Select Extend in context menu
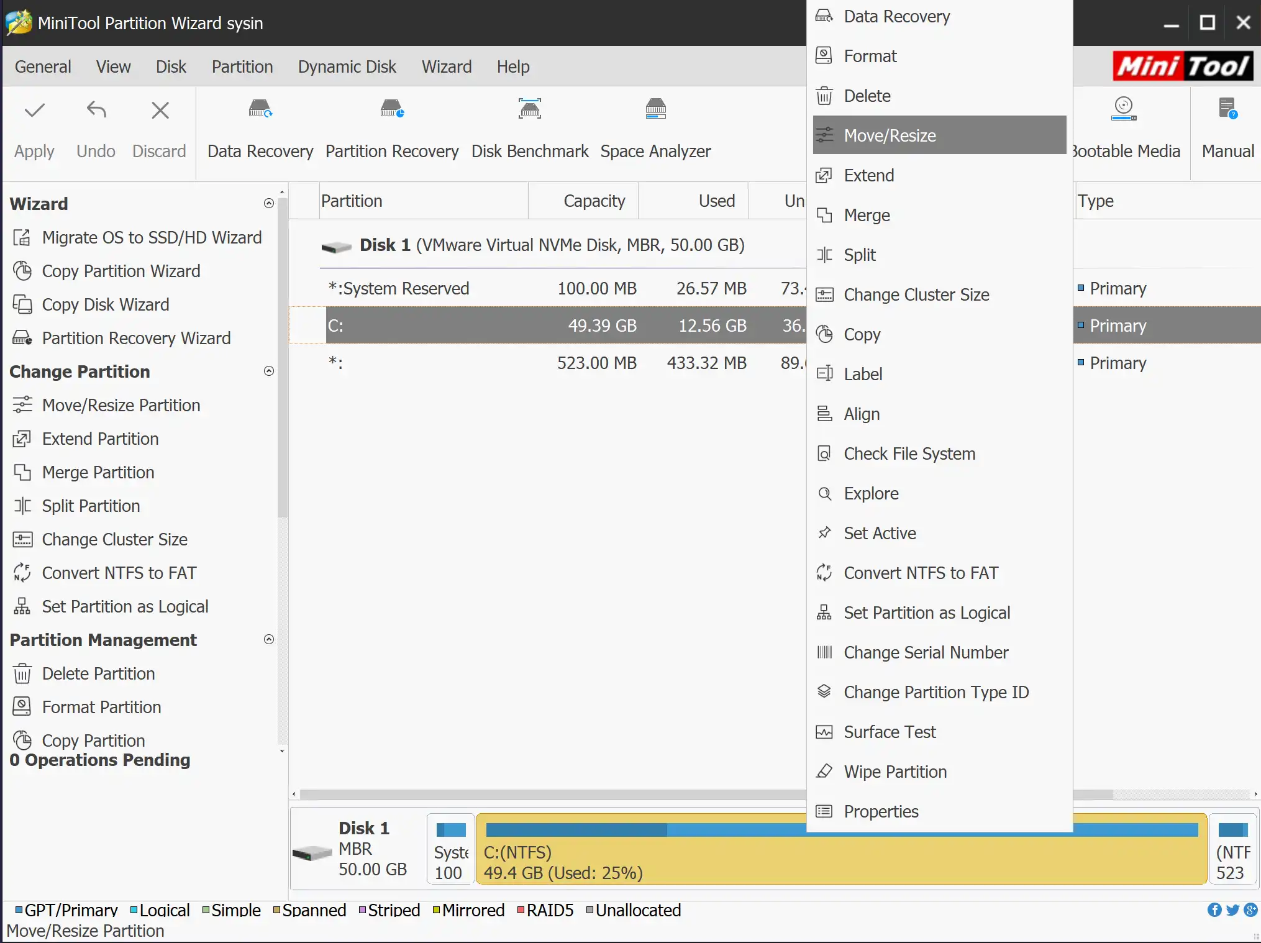The image size is (1261, 943). (939, 175)
